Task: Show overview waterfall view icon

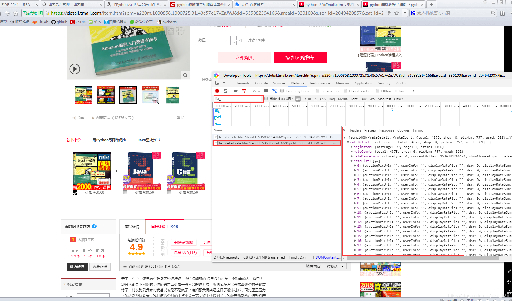Action: [275, 91]
